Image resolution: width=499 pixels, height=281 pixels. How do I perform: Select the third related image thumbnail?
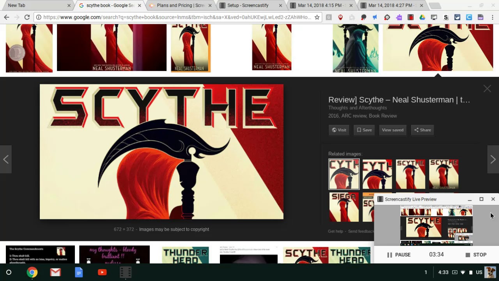(411, 174)
